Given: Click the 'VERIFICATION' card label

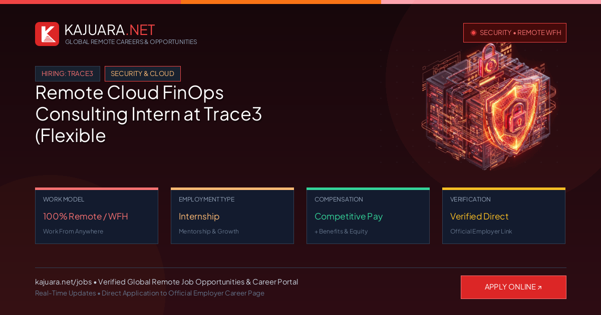Looking at the screenshot, I should coord(470,199).
